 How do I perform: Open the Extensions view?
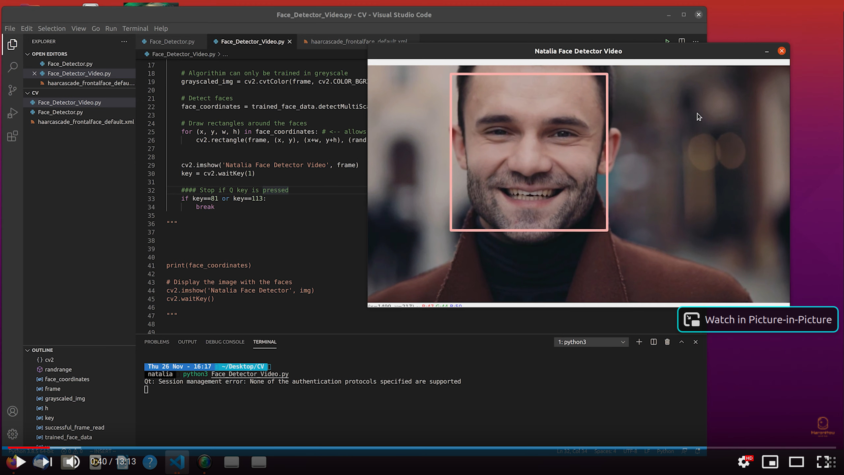click(13, 136)
